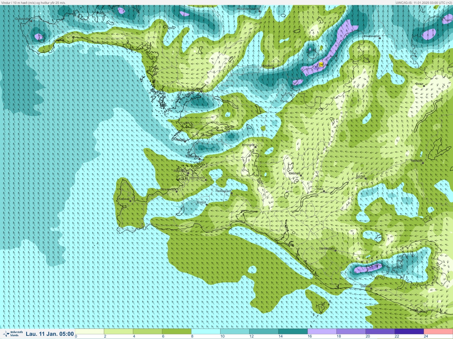Screen dimensions: 453x339
Task: Click the Hveravellir station label
Action: pyautogui.click(x=371, y=36)
